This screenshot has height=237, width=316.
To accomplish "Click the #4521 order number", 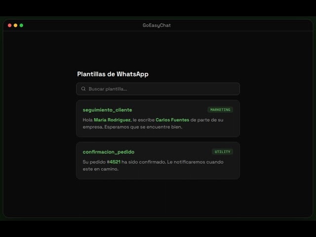I will coord(114,162).
